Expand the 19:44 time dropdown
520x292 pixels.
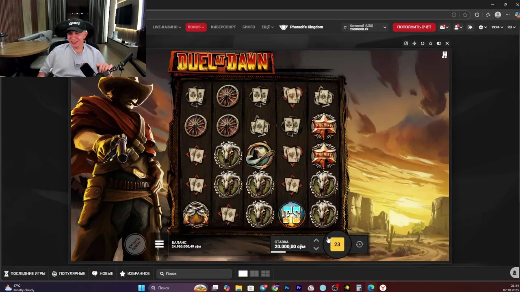[x=497, y=27]
